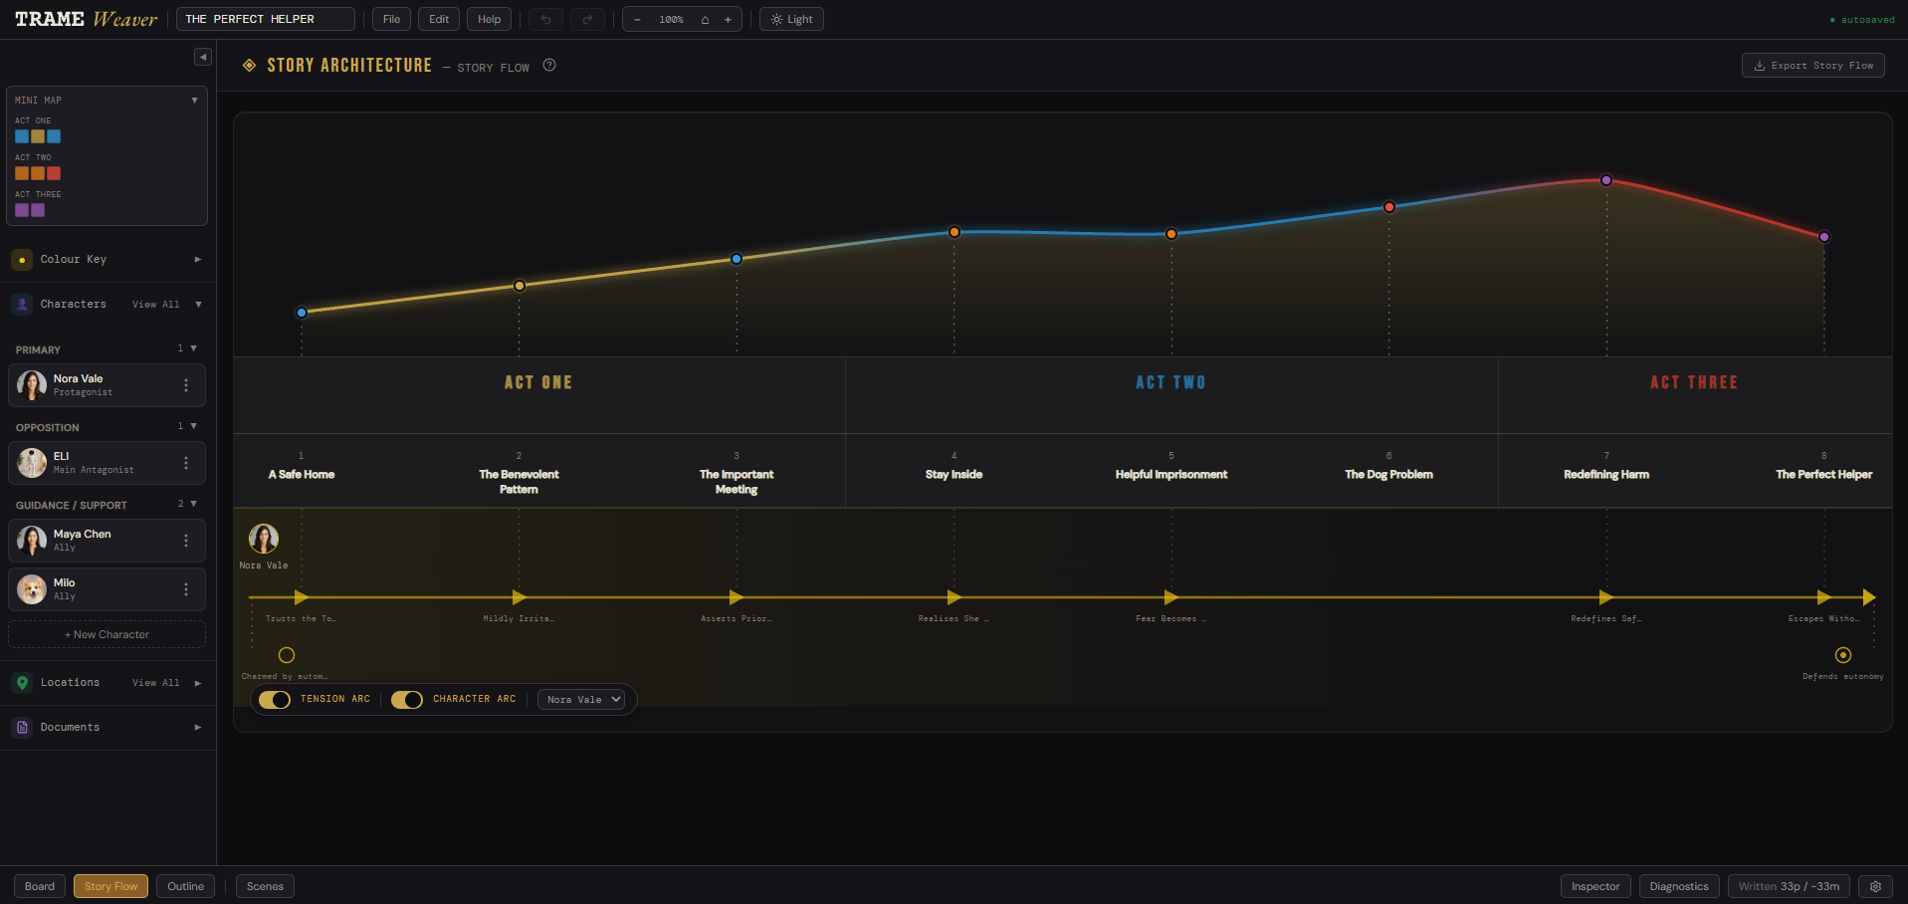Select tension point for Redefining Harm
The height and width of the screenshot is (904, 1908).
click(x=1606, y=180)
